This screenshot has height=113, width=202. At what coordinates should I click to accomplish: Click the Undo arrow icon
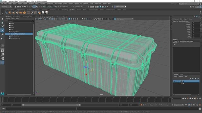pos(23,7)
